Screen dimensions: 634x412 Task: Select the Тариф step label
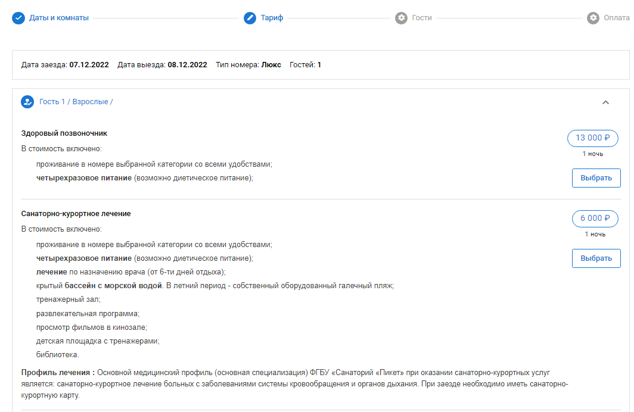(x=272, y=18)
